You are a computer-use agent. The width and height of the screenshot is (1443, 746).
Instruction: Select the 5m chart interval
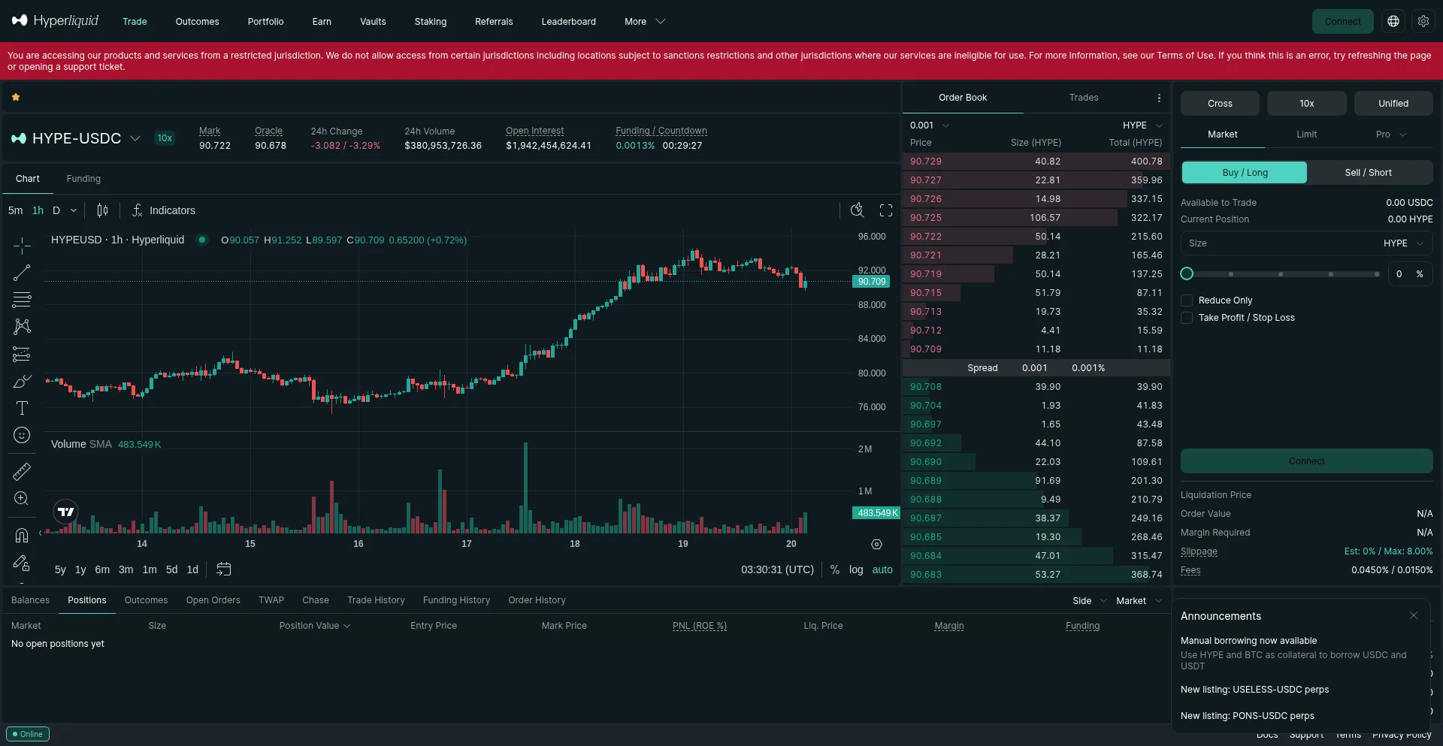tap(15, 210)
